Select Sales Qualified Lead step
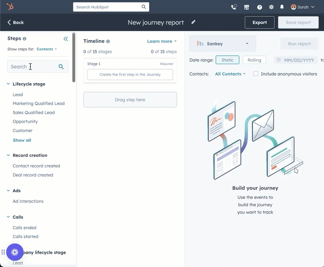 click(x=34, y=112)
